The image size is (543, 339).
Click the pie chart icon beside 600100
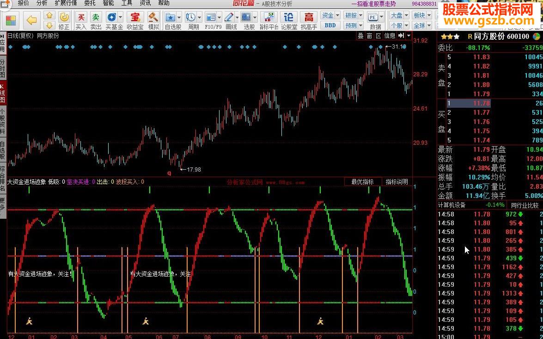(537, 37)
